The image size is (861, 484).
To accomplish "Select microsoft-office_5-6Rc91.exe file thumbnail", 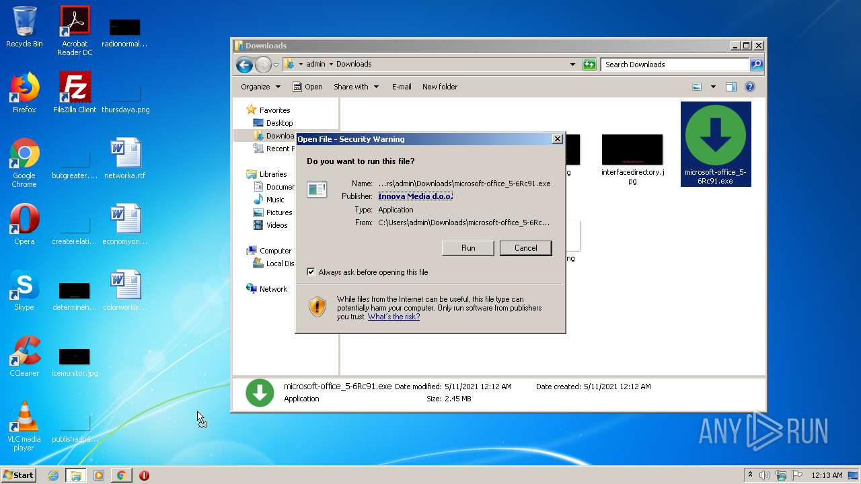I will click(716, 144).
